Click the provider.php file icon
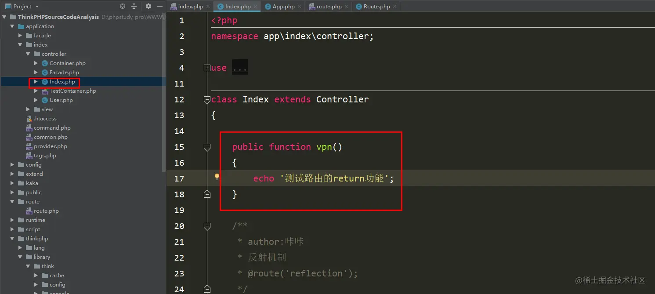The image size is (655, 294). (29, 146)
